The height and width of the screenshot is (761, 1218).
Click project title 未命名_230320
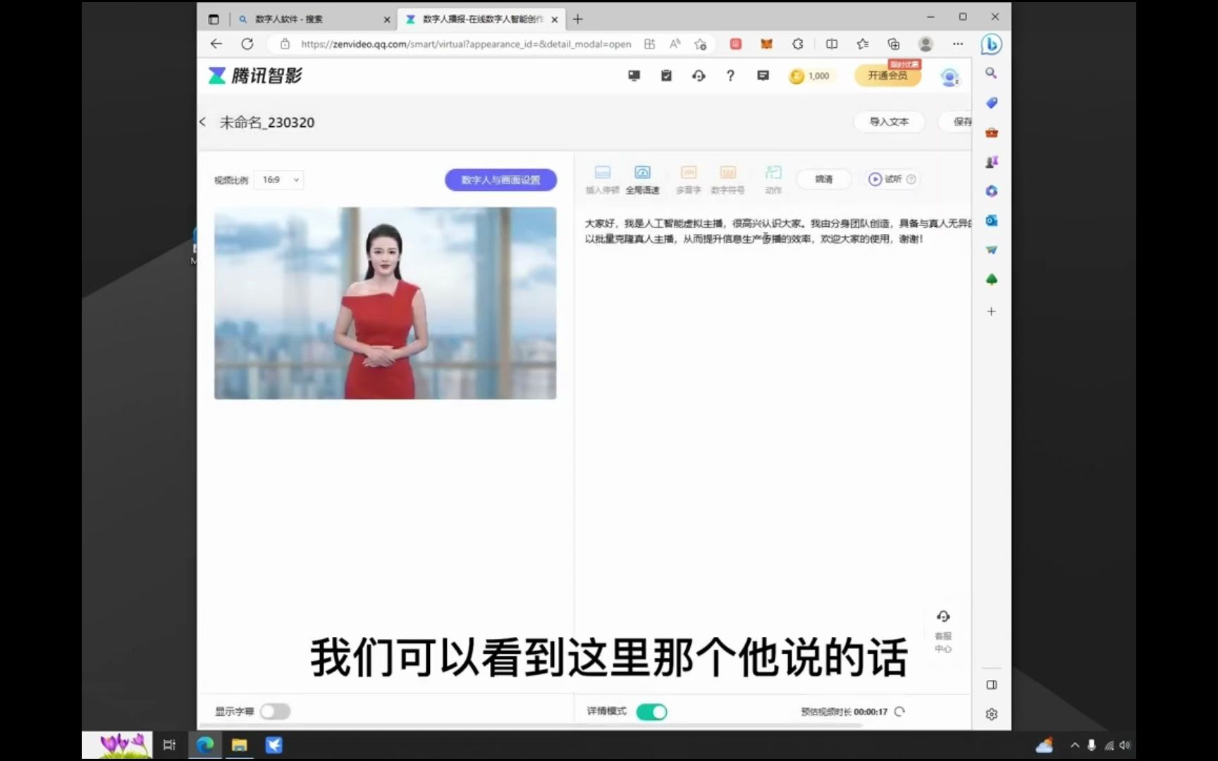pos(267,122)
